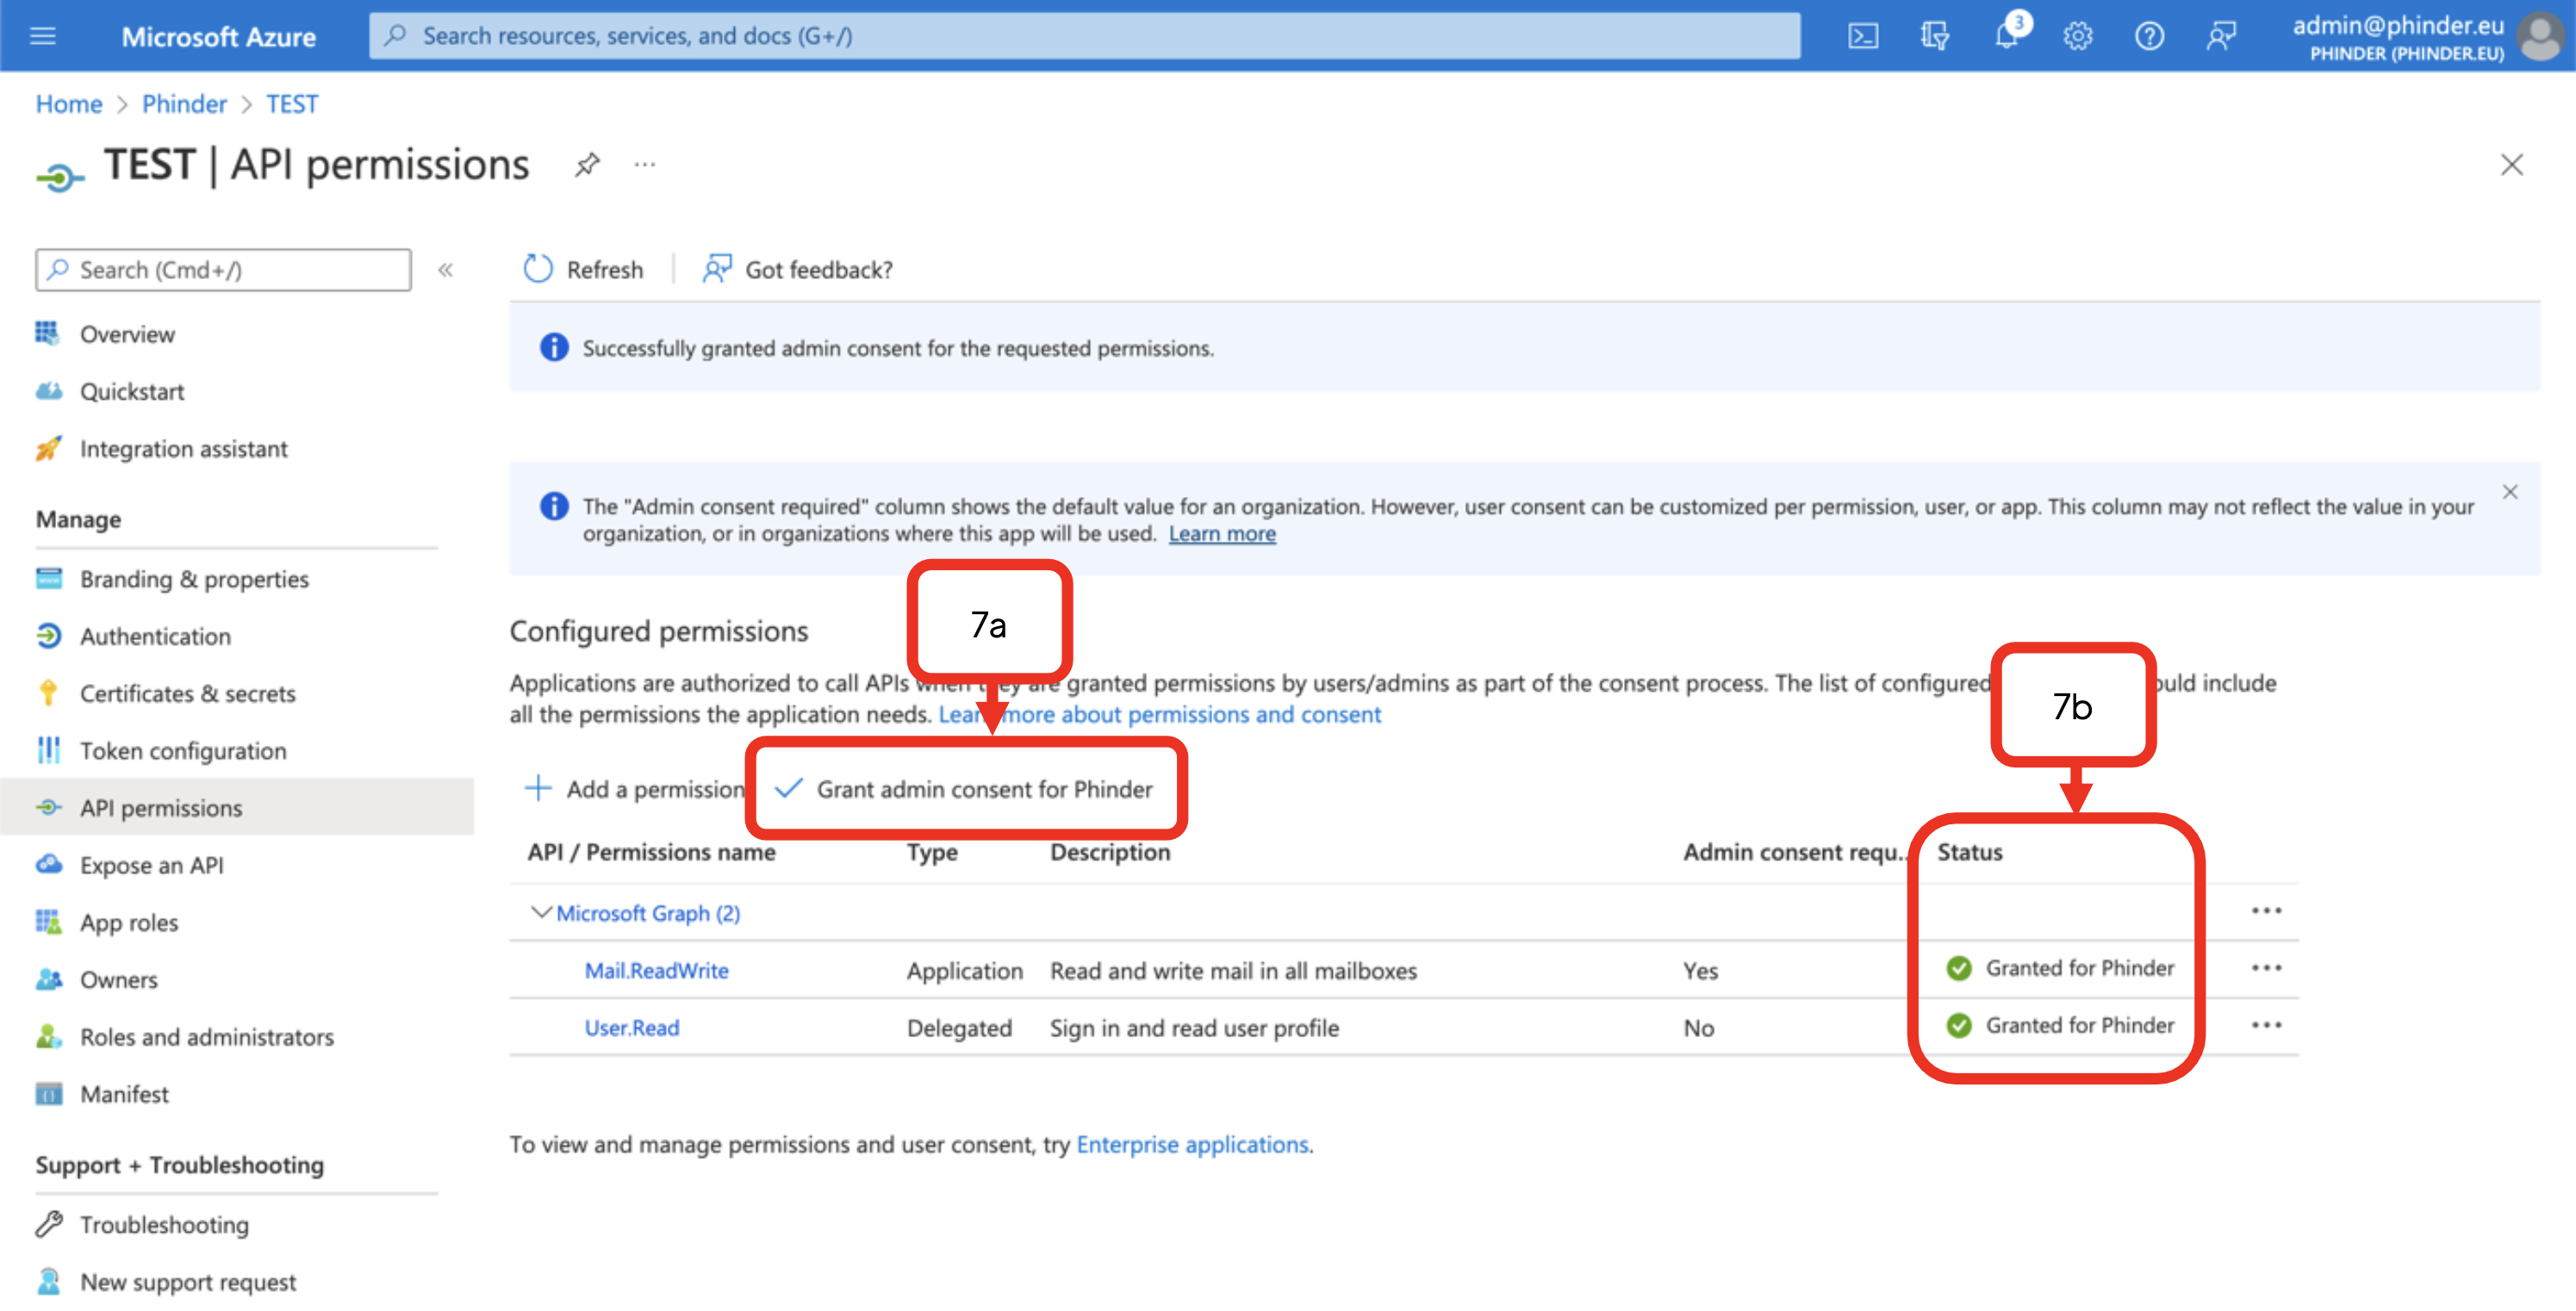This screenshot has height=1311, width=2576.
Task: Dismiss the Admin consent info banner
Action: point(2509,492)
